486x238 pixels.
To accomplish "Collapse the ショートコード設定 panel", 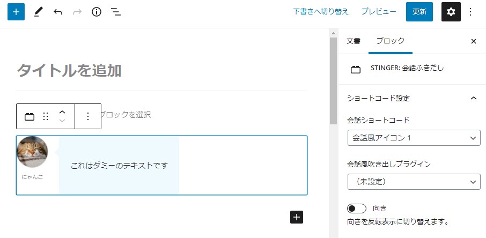I will point(473,98).
